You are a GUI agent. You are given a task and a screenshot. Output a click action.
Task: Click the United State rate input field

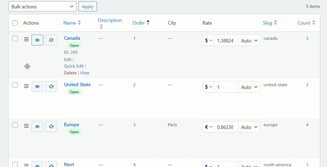(226, 87)
